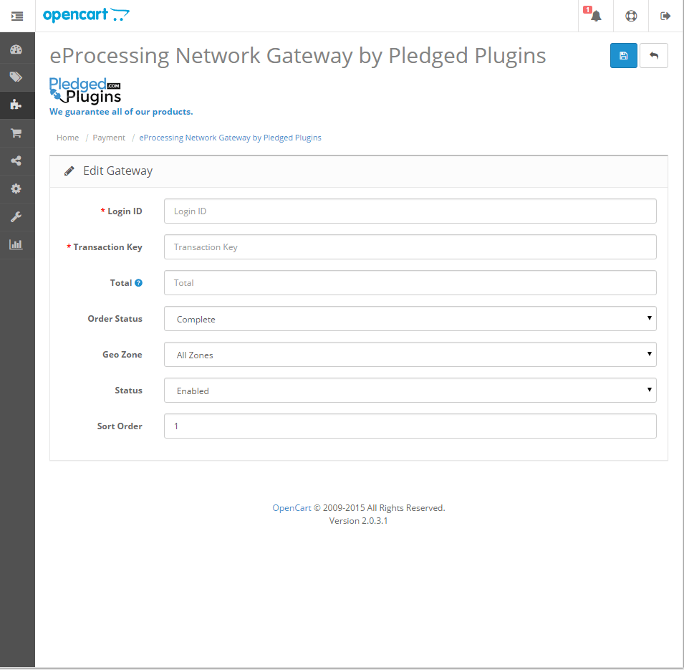Screen dimensions: 684x670
Task: Open the Catalog tags sidebar icon
Action: tap(16, 77)
